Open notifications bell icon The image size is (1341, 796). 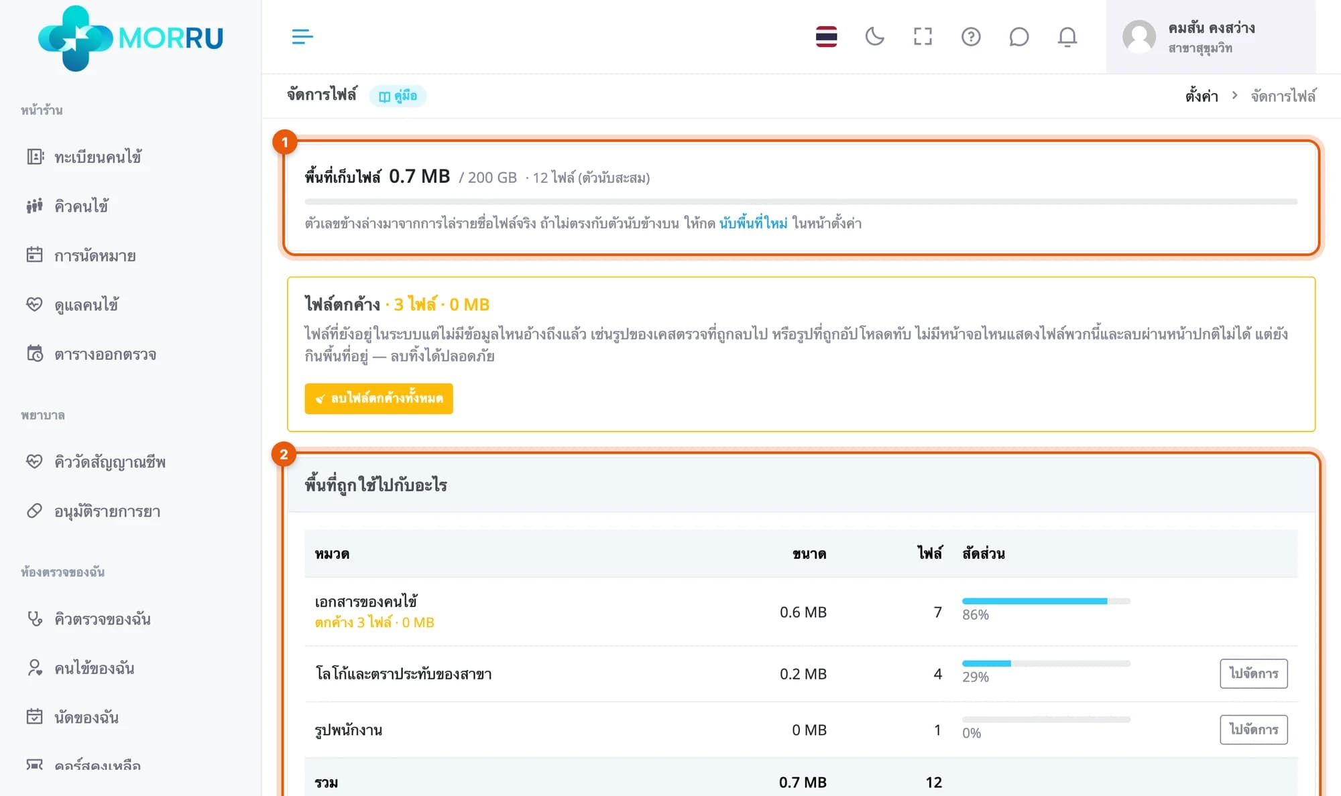[1067, 37]
